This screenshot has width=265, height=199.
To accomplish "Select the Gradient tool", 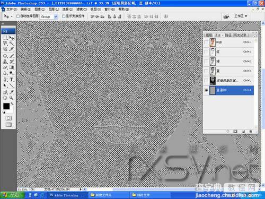I will click(x=12, y=67).
